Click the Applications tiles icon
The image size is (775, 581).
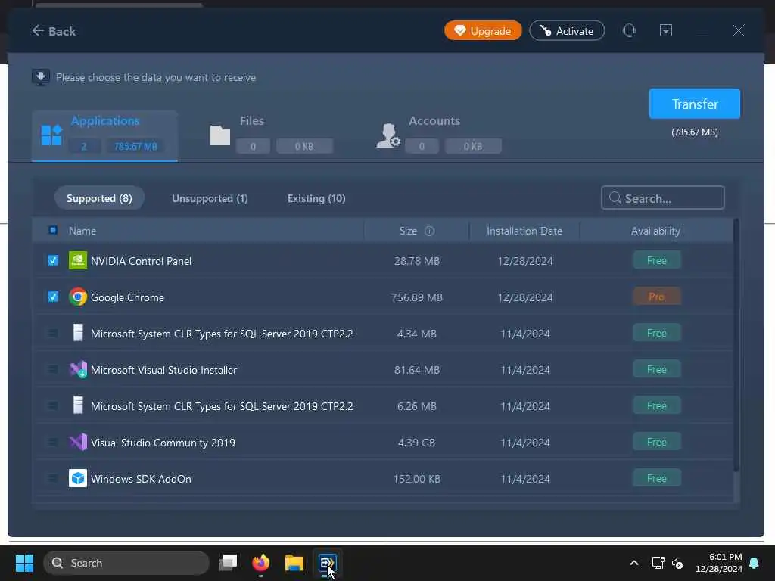tap(51, 135)
